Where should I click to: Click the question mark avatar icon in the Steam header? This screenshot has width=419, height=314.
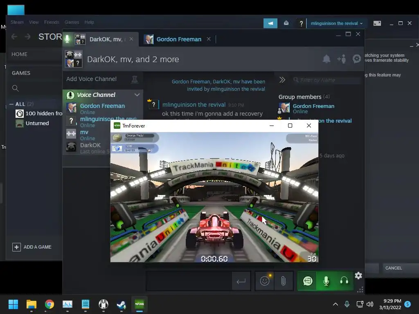point(301,23)
